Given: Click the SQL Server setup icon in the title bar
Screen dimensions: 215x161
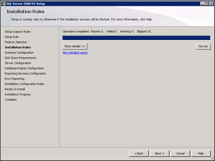Looking at the screenshot, I should click(x=4, y=3).
